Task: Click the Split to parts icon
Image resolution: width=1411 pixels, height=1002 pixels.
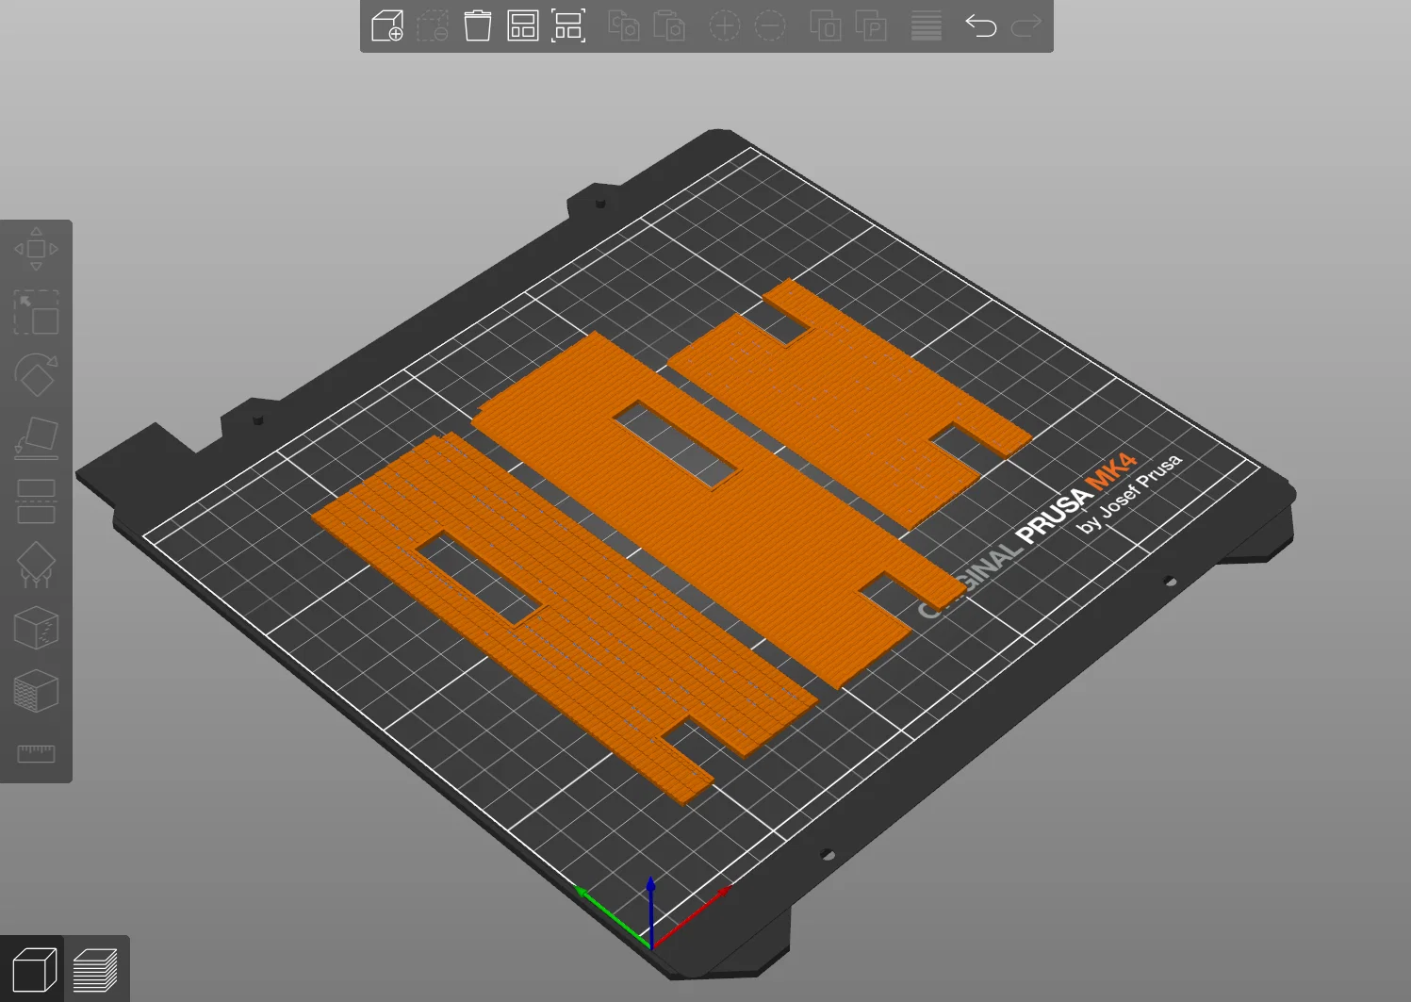Action: (871, 25)
